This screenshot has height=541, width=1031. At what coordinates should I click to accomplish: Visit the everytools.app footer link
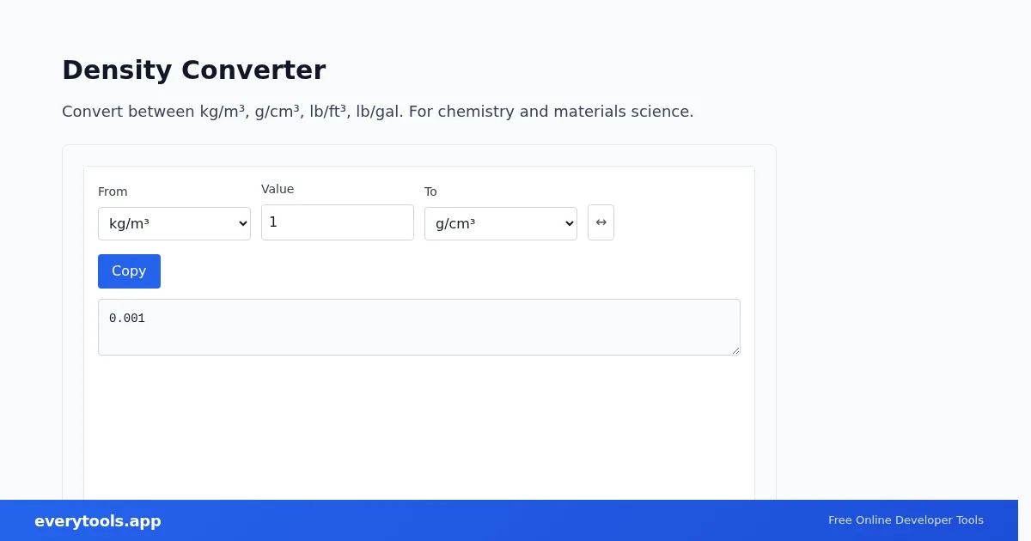[x=98, y=521]
